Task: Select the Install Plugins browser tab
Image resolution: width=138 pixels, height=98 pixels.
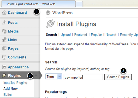Action: click(x=38, y=4)
